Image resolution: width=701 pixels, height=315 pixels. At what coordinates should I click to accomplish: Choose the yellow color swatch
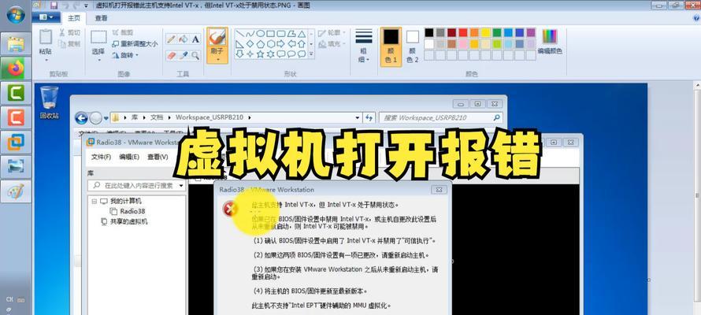485,32
